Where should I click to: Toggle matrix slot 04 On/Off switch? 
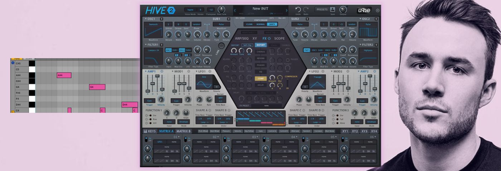point(264,140)
